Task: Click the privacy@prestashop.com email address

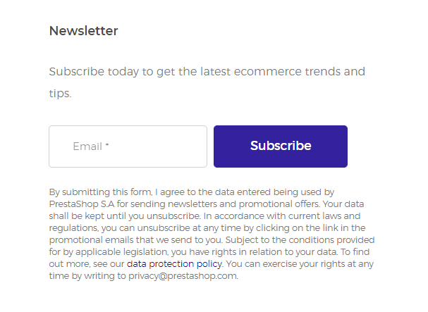Action: coord(183,276)
